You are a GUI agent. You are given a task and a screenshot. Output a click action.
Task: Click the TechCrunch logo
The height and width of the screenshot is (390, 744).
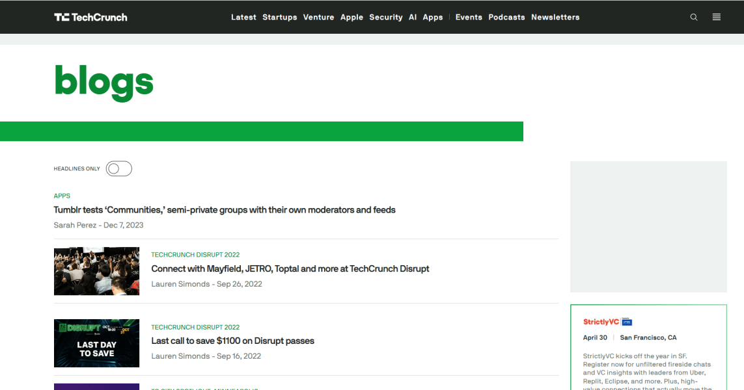pos(90,18)
